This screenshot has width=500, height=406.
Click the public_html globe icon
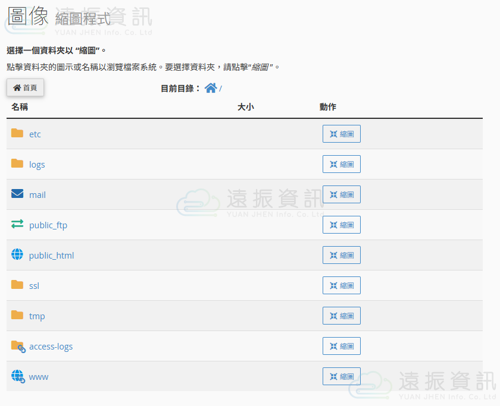[17, 254]
